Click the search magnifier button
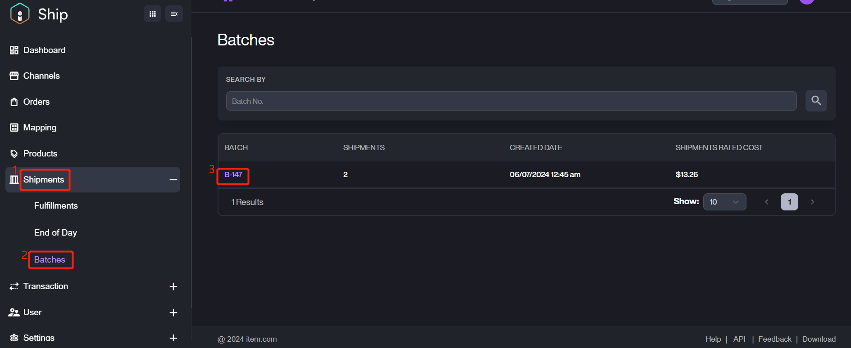 [816, 101]
